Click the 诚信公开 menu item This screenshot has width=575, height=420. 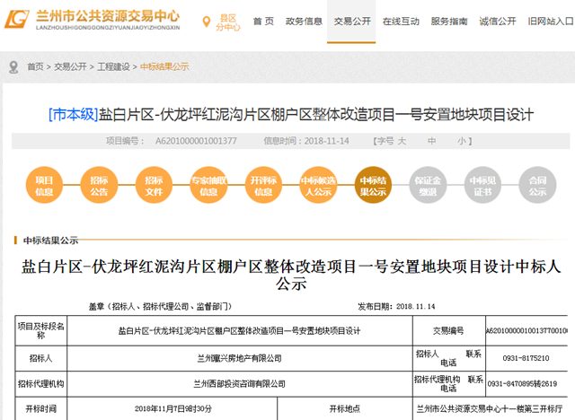click(496, 20)
